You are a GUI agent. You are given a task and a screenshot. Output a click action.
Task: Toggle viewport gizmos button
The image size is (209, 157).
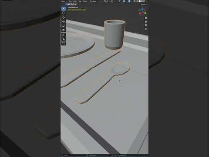pos(124,1)
